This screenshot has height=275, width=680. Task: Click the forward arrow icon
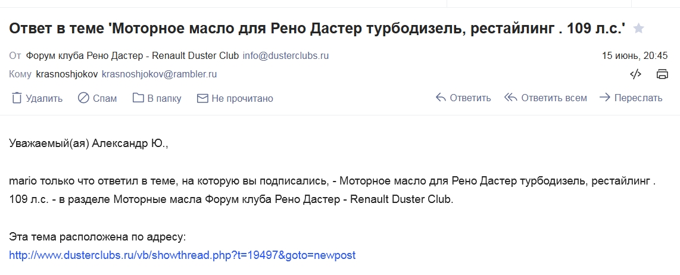coord(604,98)
